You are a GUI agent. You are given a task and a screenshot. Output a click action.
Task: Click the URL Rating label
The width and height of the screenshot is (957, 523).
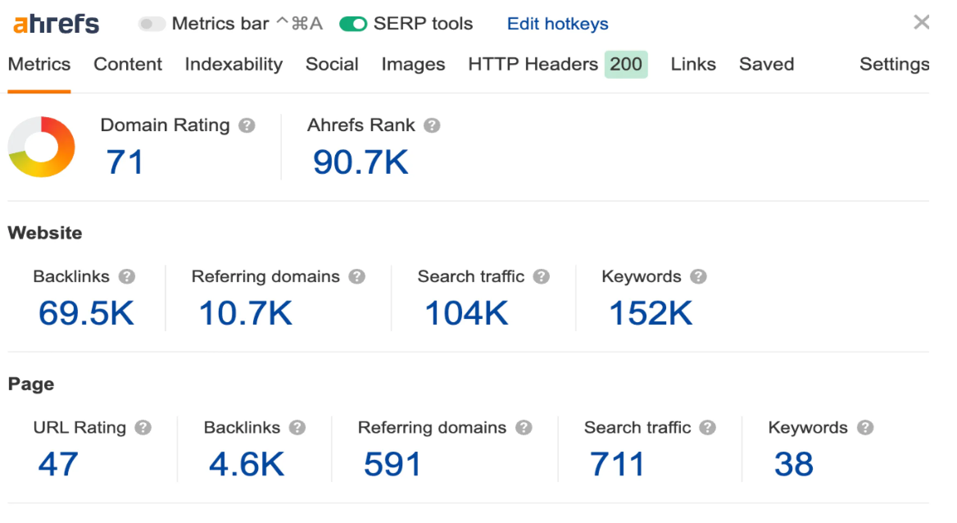click(79, 427)
